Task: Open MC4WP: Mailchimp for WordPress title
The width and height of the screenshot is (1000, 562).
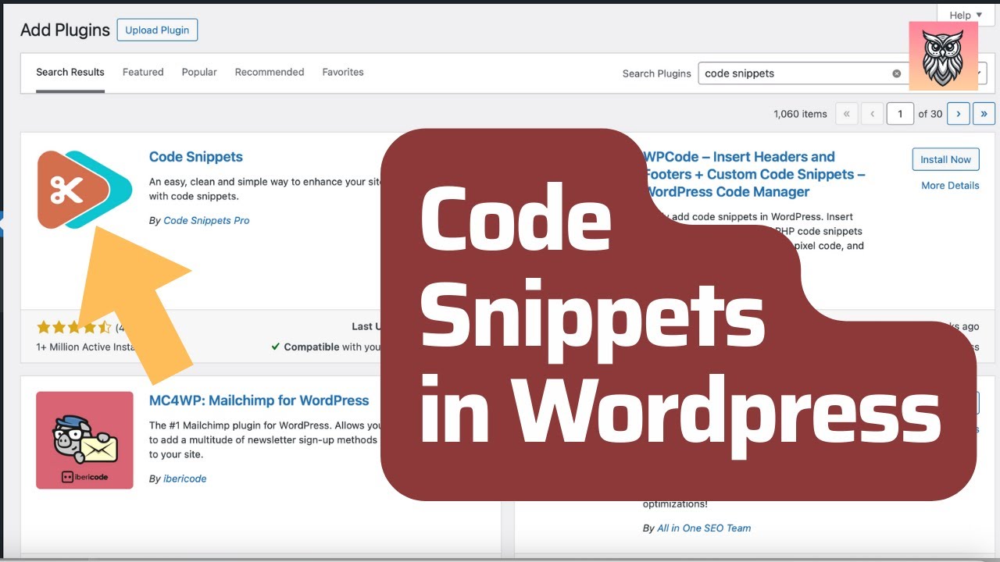Action: click(x=259, y=400)
